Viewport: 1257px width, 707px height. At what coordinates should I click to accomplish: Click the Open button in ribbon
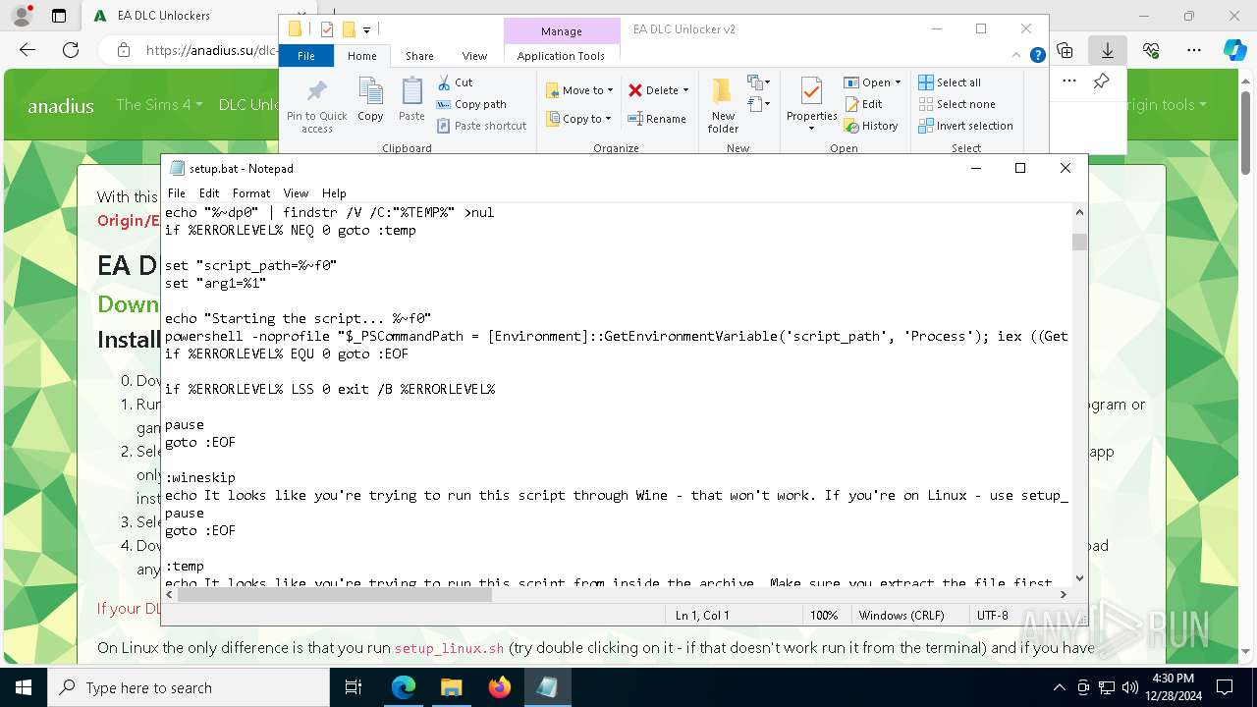pyautogui.click(x=867, y=82)
